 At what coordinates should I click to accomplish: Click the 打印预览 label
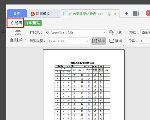[33, 23]
